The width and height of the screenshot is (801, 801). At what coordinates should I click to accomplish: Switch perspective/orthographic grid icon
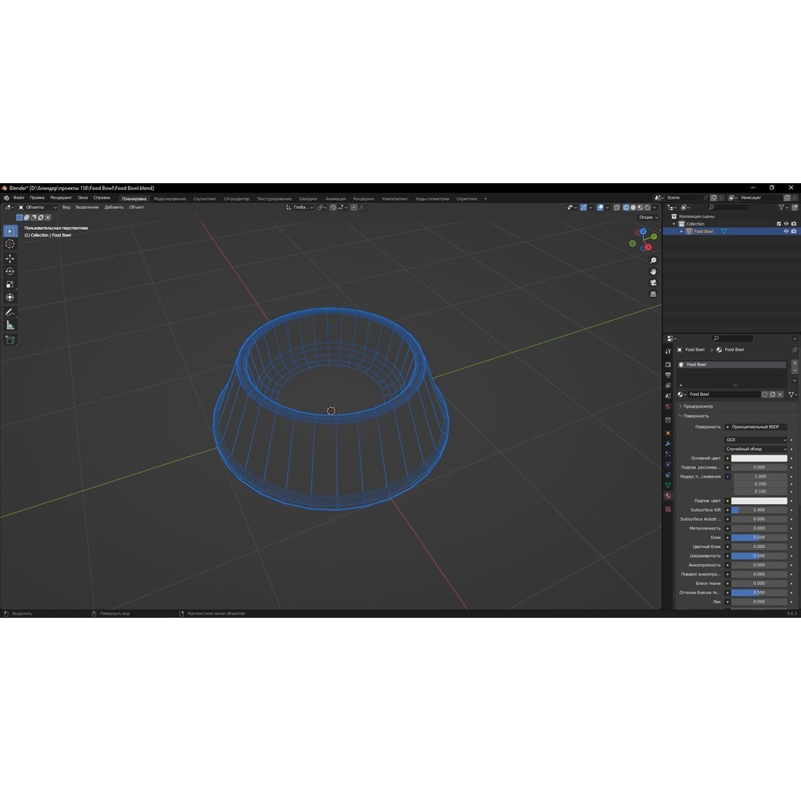click(653, 294)
